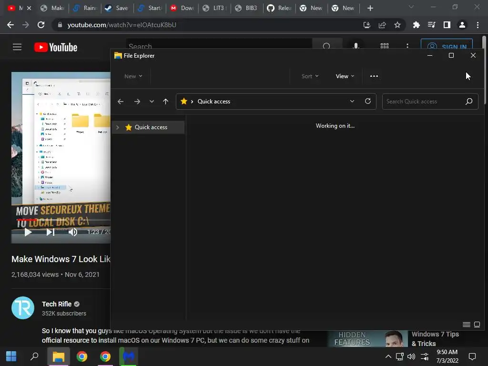Click the SIGN IN button on YouTube
The width and height of the screenshot is (488, 366).
447,44
